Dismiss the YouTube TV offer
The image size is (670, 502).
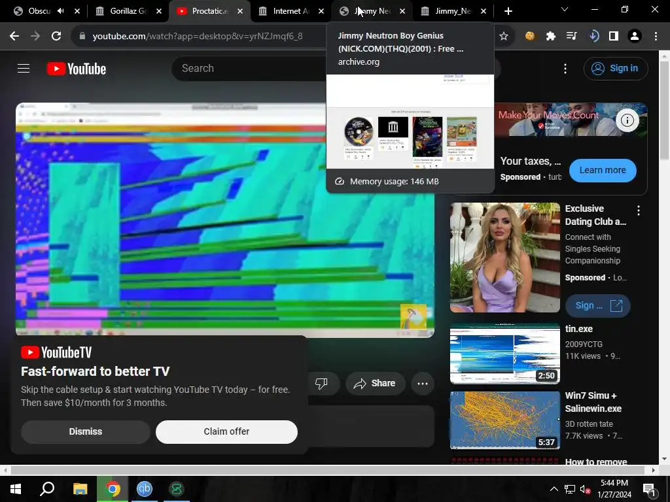point(86,431)
